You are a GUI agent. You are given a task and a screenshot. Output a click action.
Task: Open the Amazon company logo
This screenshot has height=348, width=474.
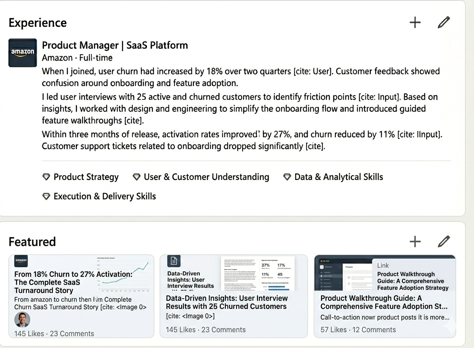click(x=23, y=53)
